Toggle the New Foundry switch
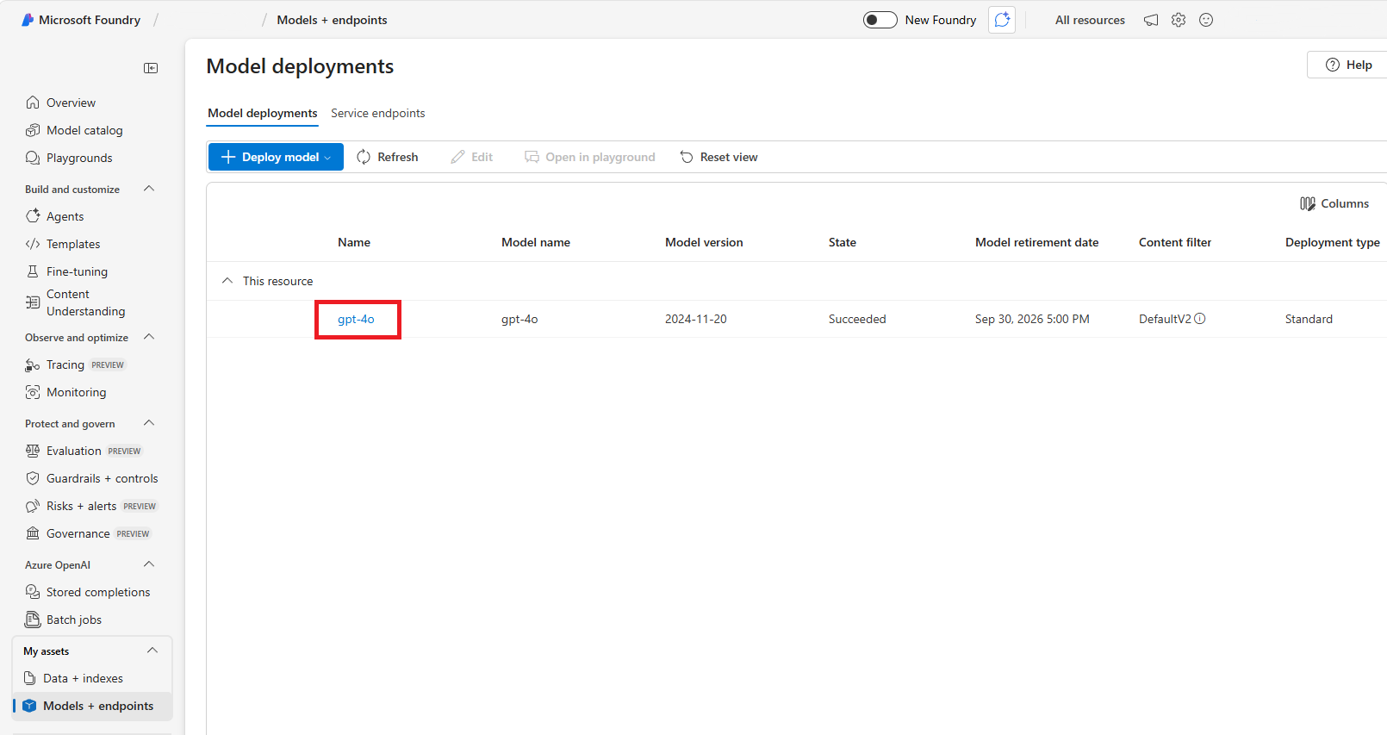1387x735 pixels. 880,20
